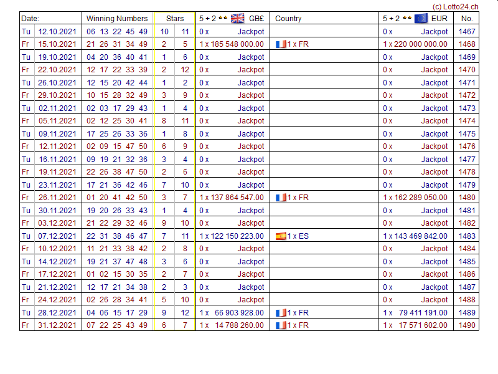Viewport: 498px width, 374px height.
Task: Click the stars icon in the GB£ header
Action: click(x=223, y=18)
